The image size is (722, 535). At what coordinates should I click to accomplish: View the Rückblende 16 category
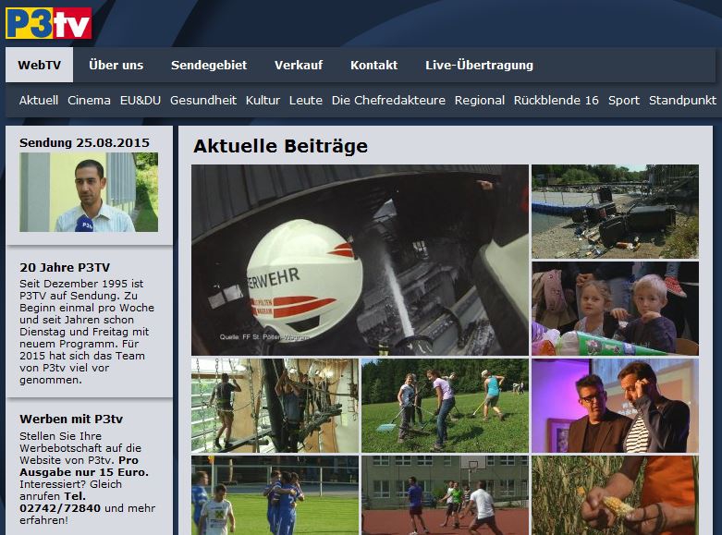pos(556,100)
